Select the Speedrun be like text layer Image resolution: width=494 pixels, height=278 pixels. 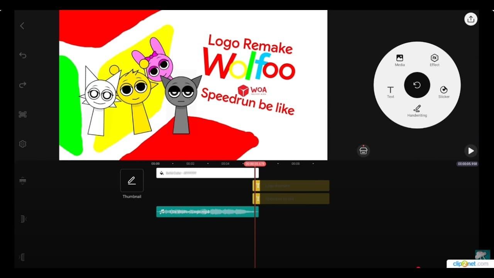click(291, 199)
